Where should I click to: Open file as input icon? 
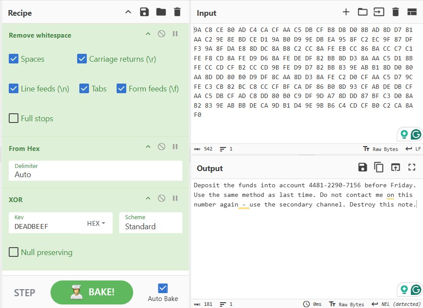(379, 12)
